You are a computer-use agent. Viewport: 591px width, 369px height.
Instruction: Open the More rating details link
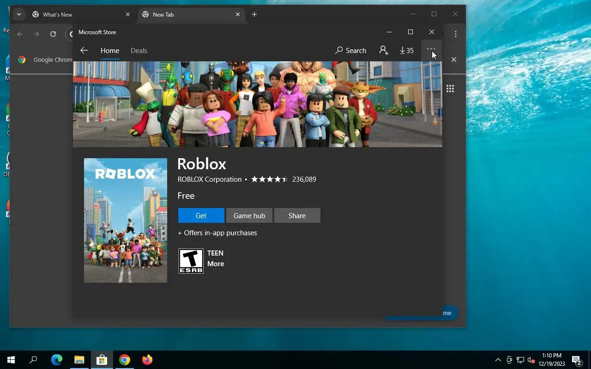[x=216, y=264]
